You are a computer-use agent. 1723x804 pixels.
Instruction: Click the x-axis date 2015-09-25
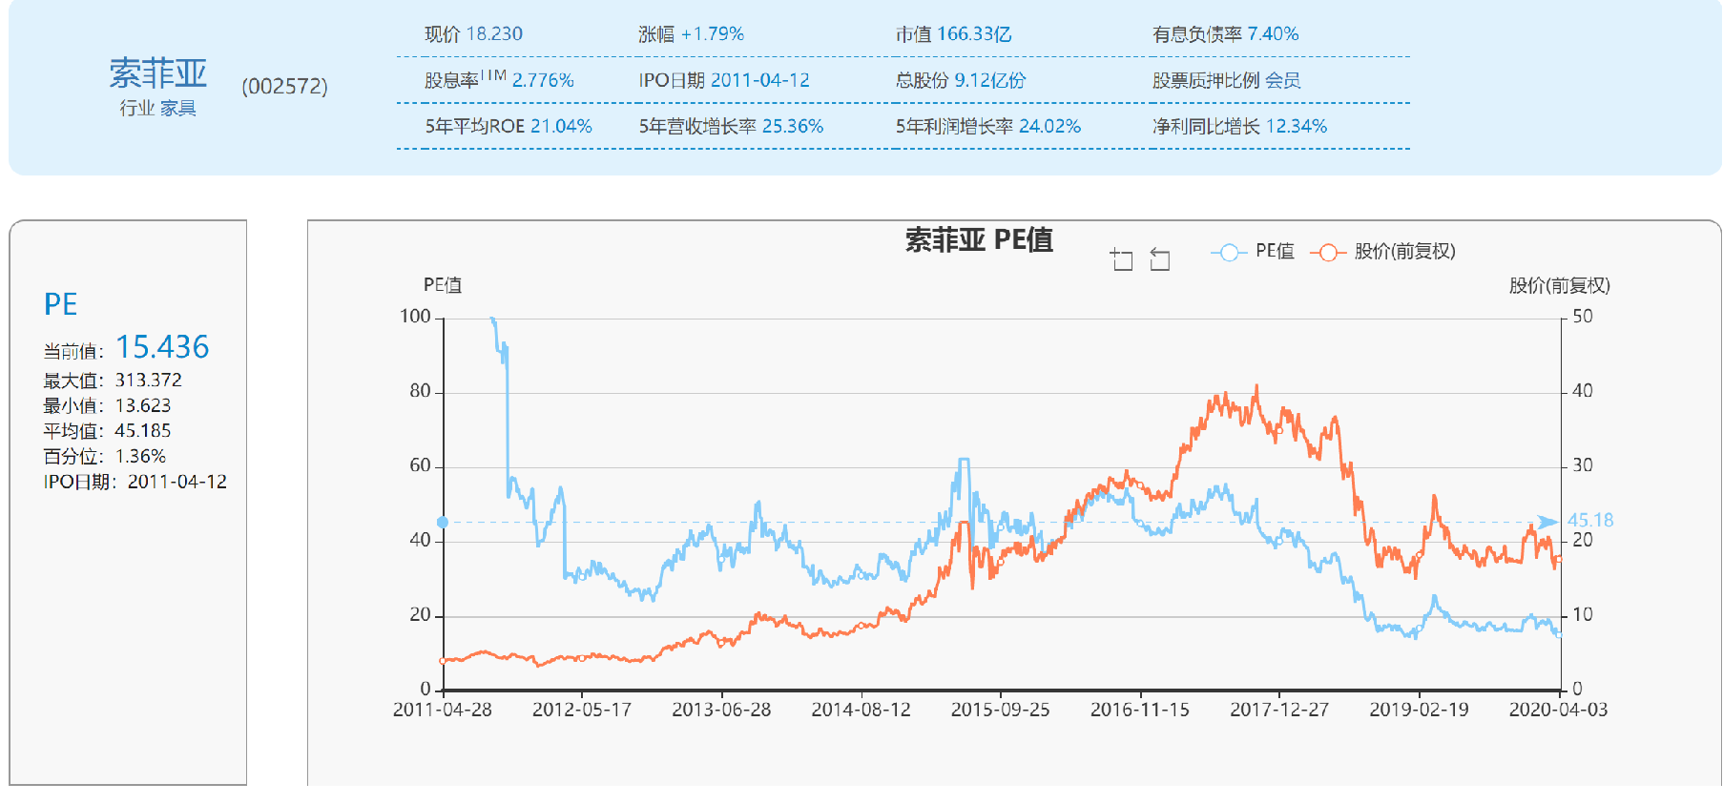(1001, 710)
